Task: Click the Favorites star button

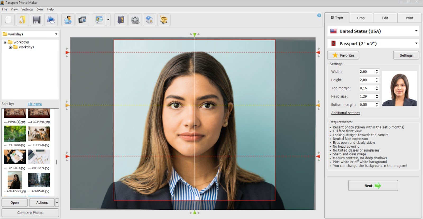Action: (x=343, y=55)
